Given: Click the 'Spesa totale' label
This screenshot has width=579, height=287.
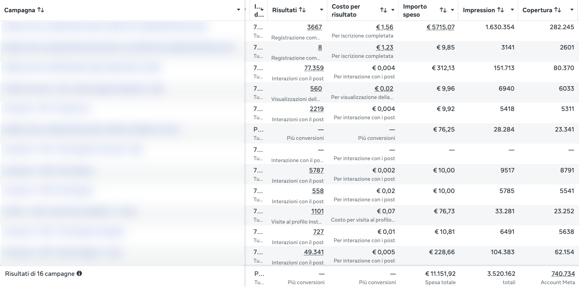Looking at the screenshot, I should (x=440, y=283).
